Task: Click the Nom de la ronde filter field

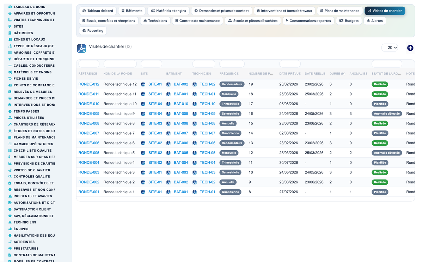Action: click(120, 64)
